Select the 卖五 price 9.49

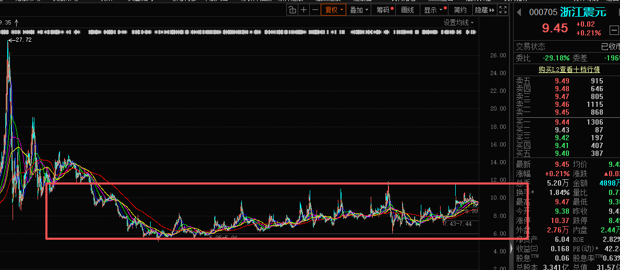coord(562,81)
